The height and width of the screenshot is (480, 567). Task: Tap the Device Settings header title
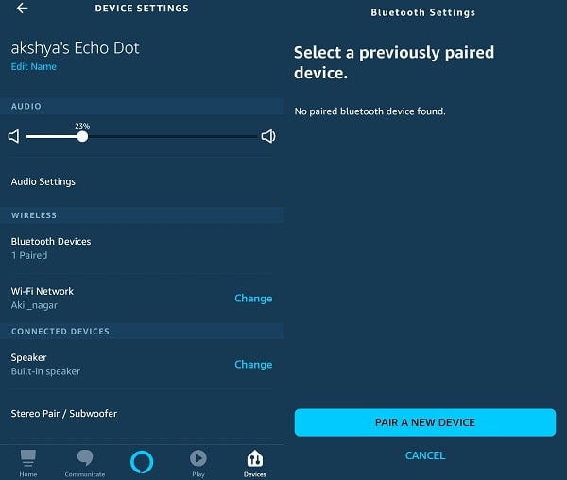click(142, 9)
